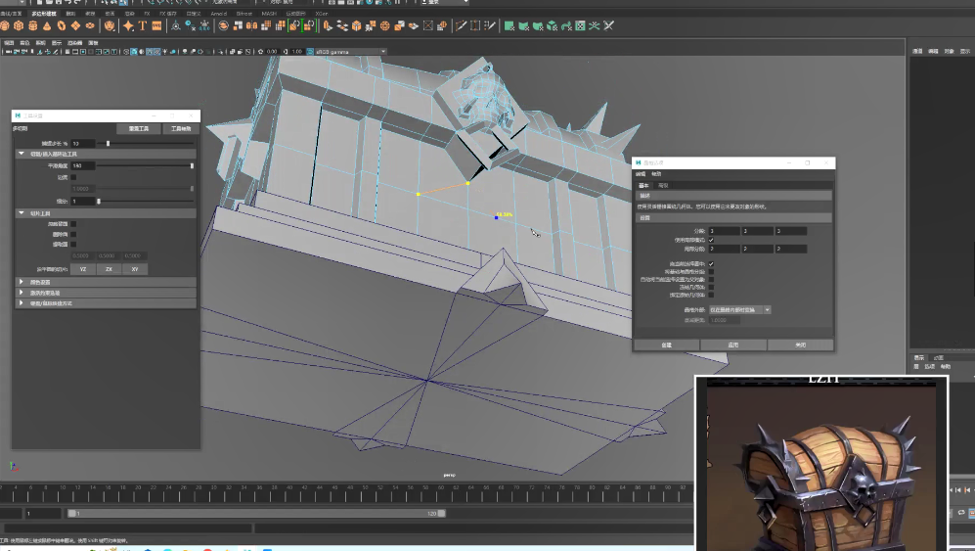Click the first green mesh shelf icon
The width and height of the screenshot is (975, 551).
[510, 25]
